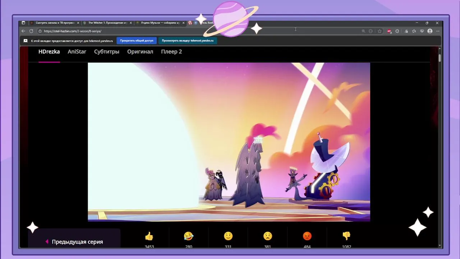This screenshot has height=259, width=460.
Task: Add page to favorites with star icon
Action: (379, 31)
